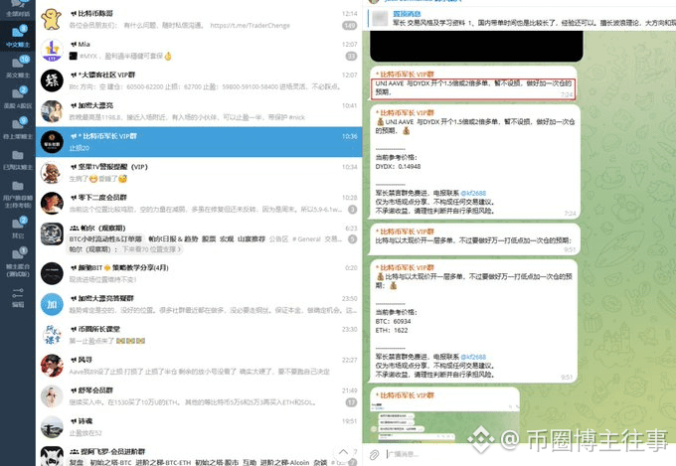Click @kf2688 link in the DYDX message
This screenshot has width=676, height=466.
pos(473,193)
